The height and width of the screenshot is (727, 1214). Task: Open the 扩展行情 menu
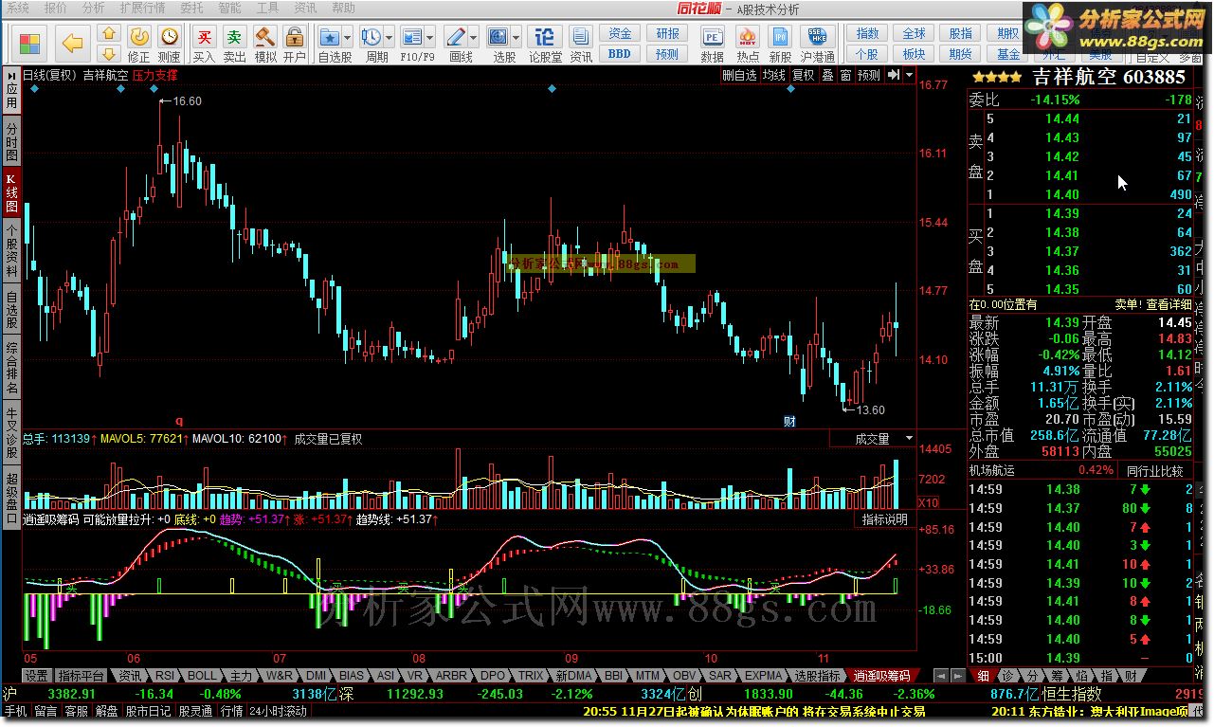141,8
